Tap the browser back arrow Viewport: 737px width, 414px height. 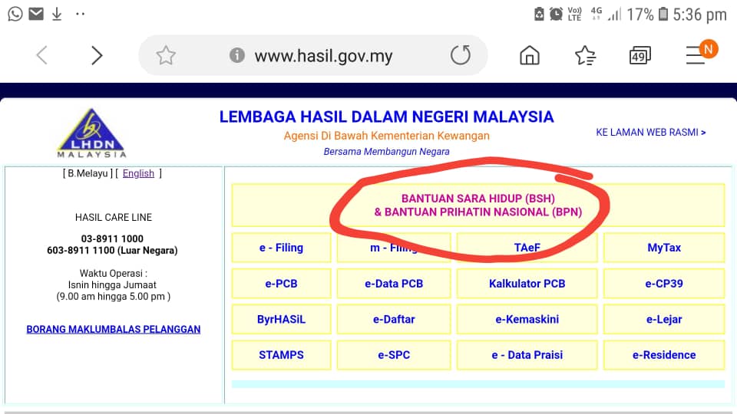pyautogui.click(x=41, y=55)
